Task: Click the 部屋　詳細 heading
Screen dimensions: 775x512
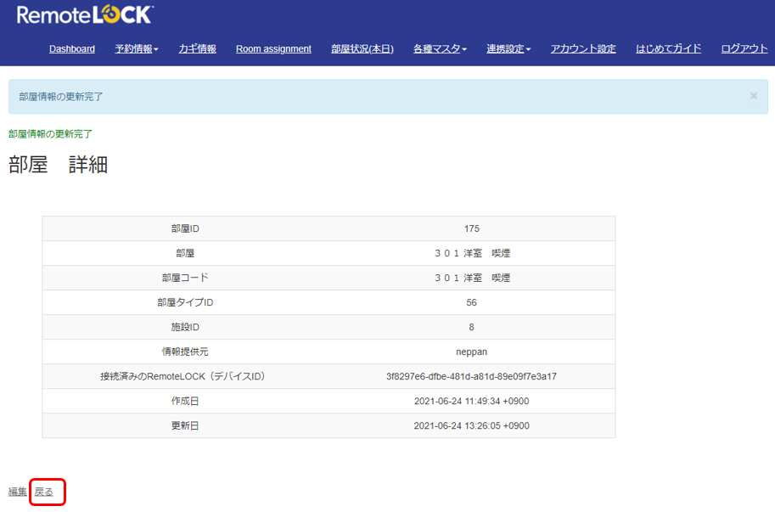Action: pos(59,165)
